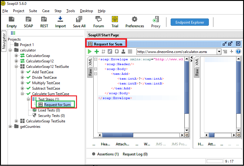Open the Tools menu
This screenshot has height=166, width=244.
pos(71,11)
